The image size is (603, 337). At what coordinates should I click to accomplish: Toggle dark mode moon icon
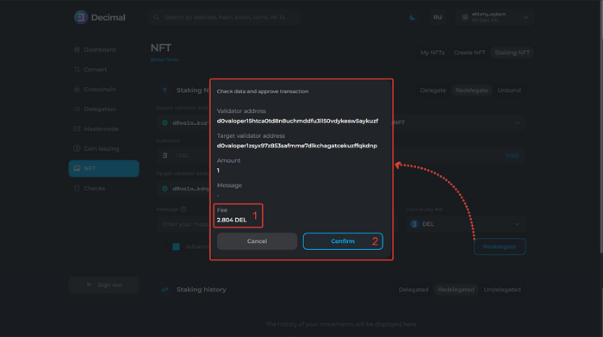click(x=413, y=17)
